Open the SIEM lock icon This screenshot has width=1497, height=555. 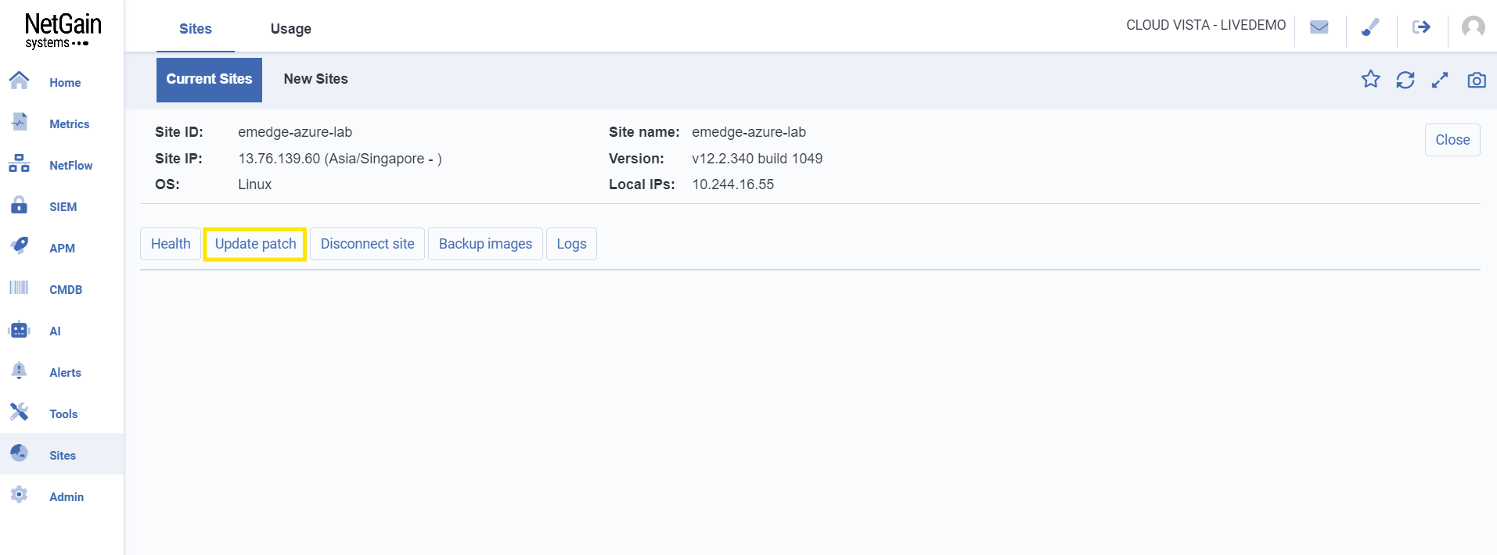[20, 205]
